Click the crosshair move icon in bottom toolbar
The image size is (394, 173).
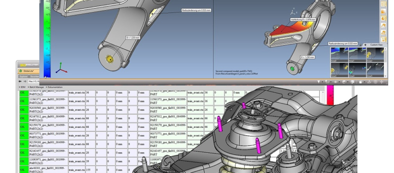click(382, 82)
